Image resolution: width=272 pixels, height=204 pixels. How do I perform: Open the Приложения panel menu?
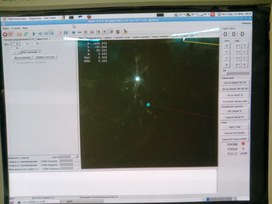[x=17, y=19]
